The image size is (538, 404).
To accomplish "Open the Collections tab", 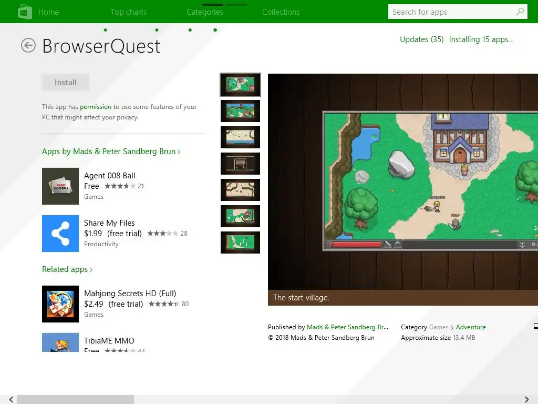I will [x=281, y=12].
